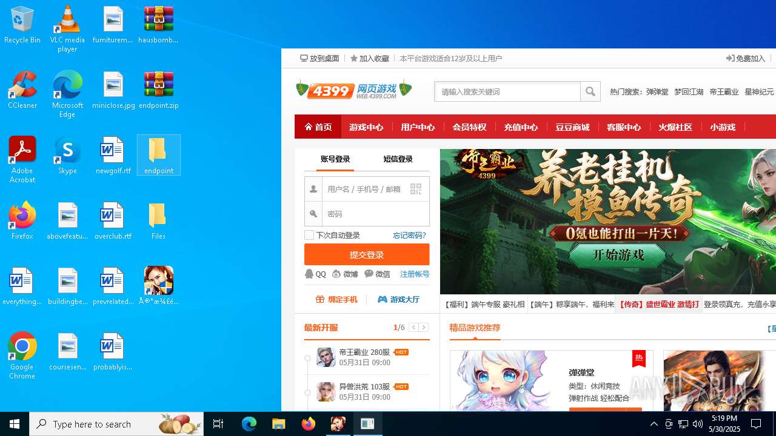Screen dimensions: 776x436
Task: Open the 4399 网页游戏 logo
Action: click(354, 90)
